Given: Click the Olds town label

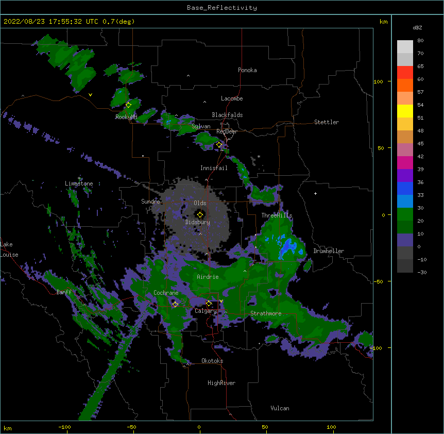Looking at the screenshot, I should 200,203.
